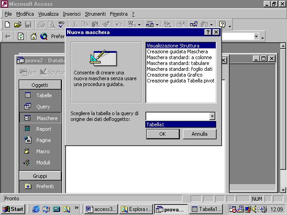Switch to access3 Word taskbar button
The height and width of the screenshot is (215, 287).
click(x=101, y=209)
